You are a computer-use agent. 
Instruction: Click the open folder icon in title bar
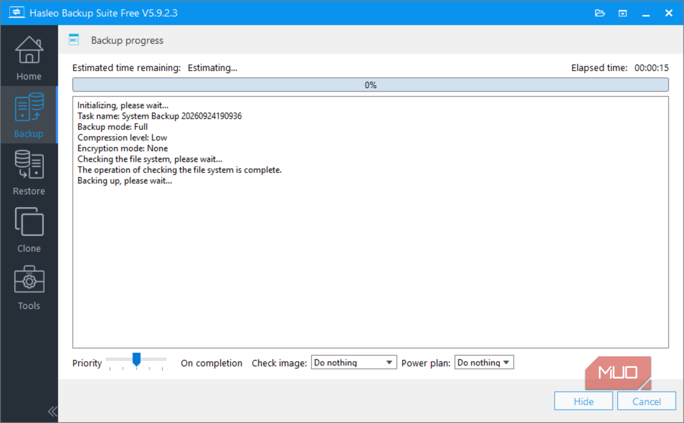pos(600,13)
